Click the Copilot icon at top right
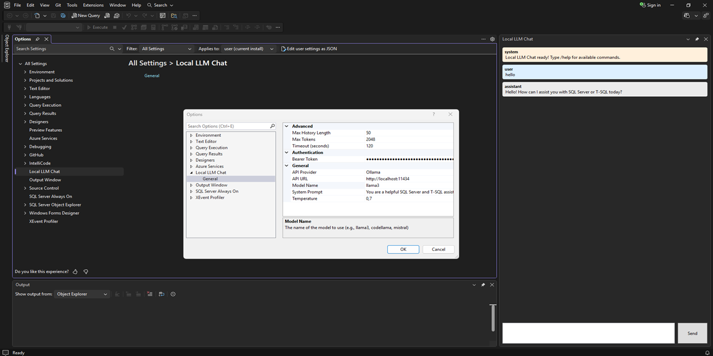713x356 pixels. pos(687,16)
